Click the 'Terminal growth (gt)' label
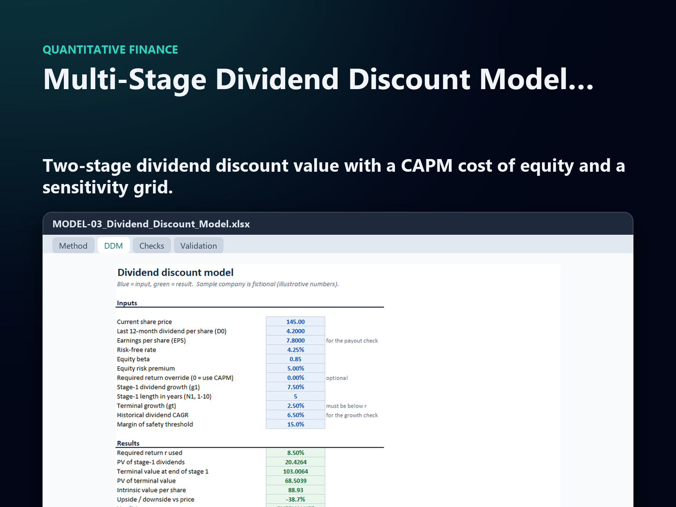The image size is (676, 507). (146, 406)
